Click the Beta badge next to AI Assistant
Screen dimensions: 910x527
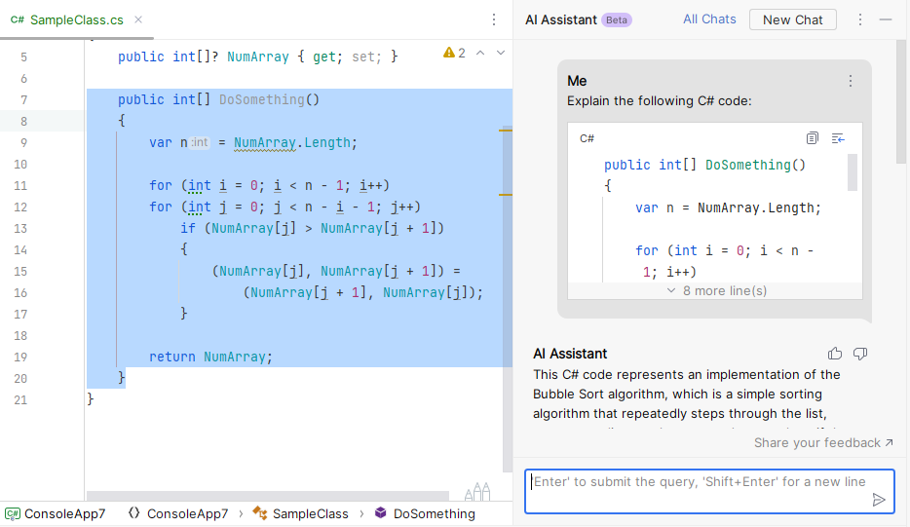[617, 19]
